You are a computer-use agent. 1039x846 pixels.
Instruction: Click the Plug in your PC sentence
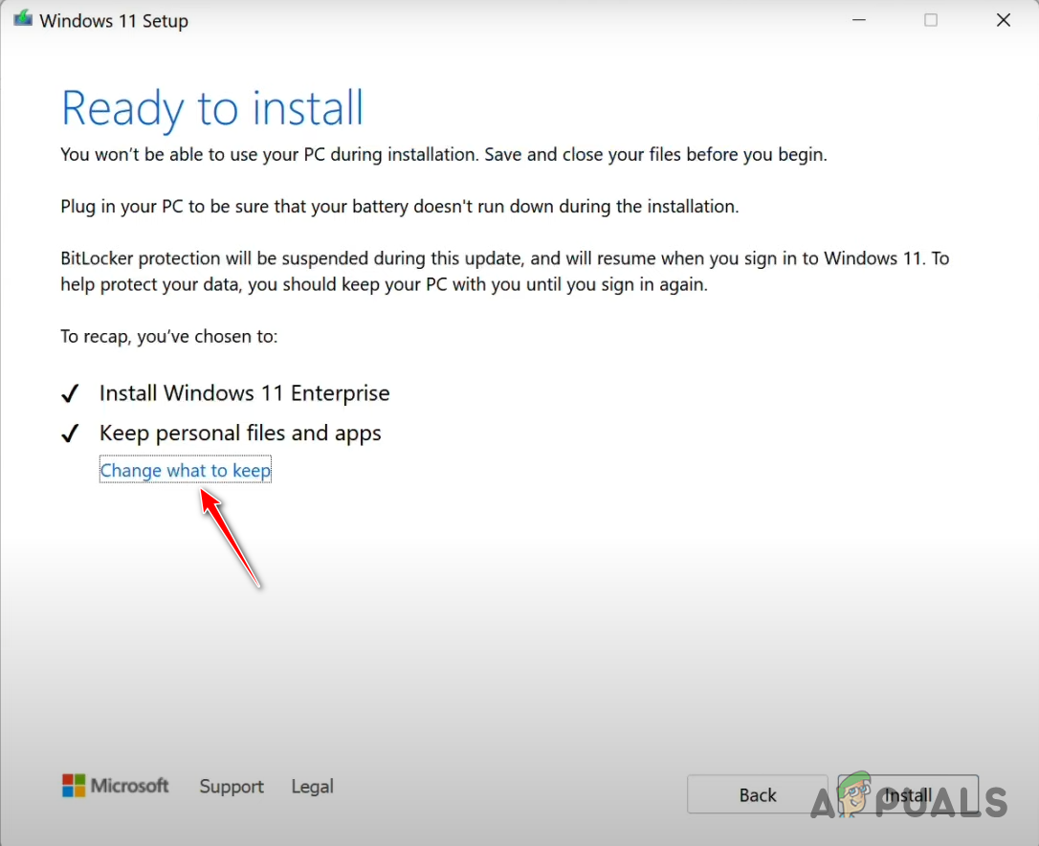[x=400, y=207]
